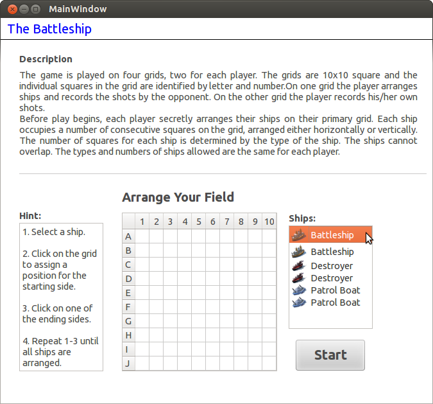Click grid column header 5
Viewport: 433px width, 404px height.
[199, 221]
